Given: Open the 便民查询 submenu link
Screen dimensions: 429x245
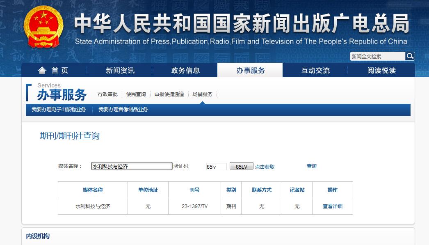Looking at the screenshot, I should [136, 94].
